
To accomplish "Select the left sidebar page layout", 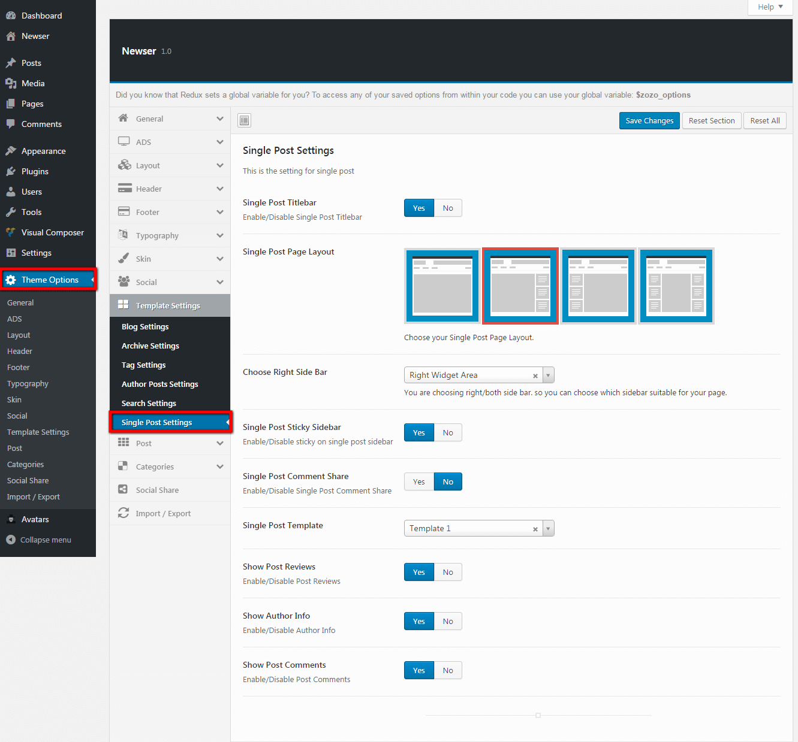I will (x=598, y=286).
